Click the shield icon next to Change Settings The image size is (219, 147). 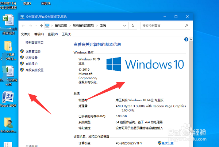click(160, 143)
